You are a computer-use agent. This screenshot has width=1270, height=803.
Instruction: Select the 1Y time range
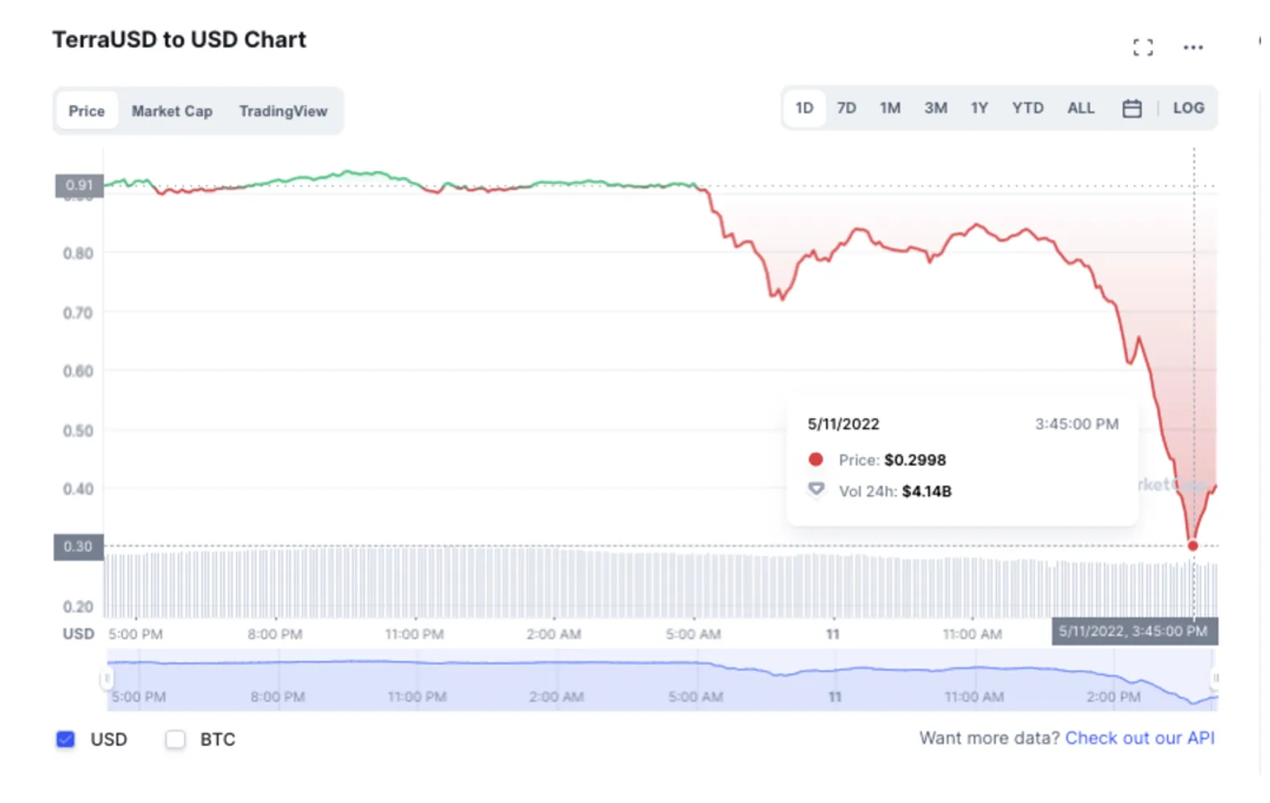[979, 108]
